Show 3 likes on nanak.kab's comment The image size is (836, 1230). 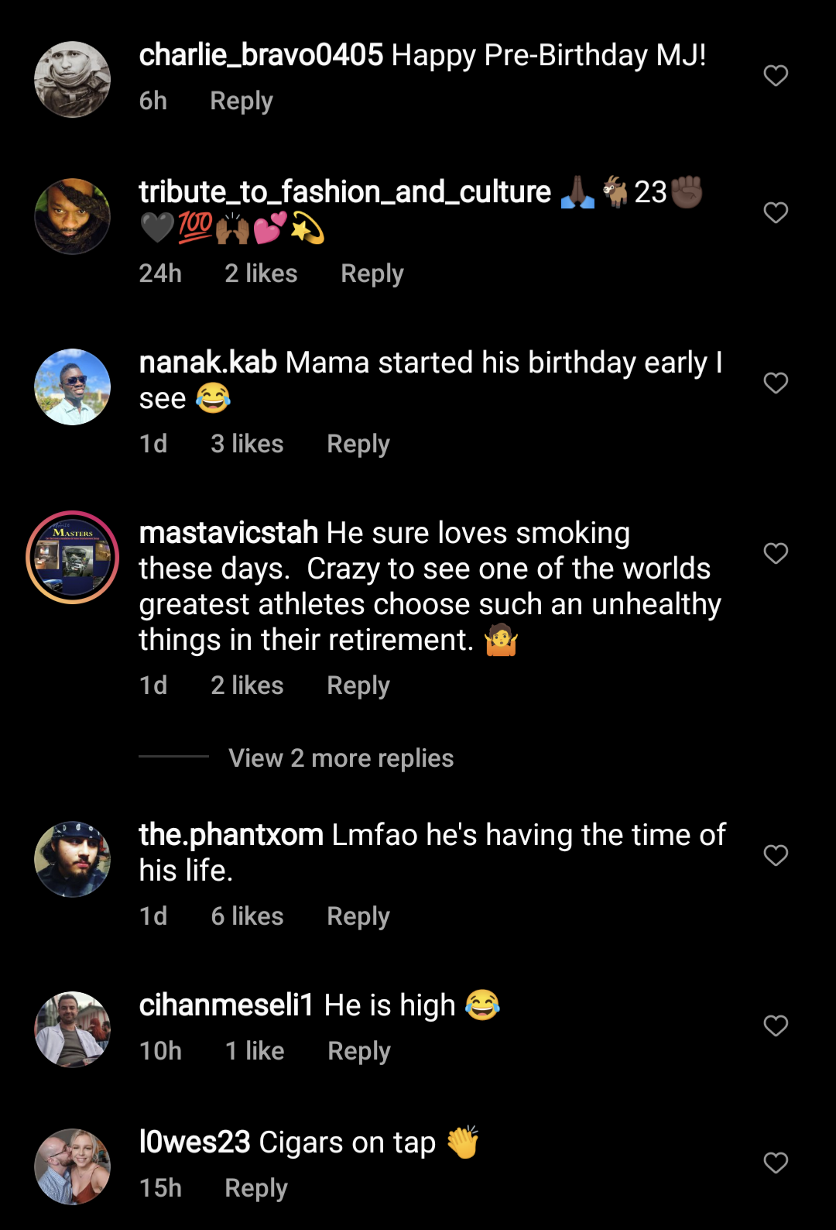[x=247, y=444]
